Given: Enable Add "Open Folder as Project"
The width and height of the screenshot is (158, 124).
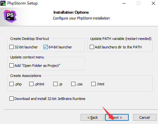Looking at the screenshot, I should (11, 66).
